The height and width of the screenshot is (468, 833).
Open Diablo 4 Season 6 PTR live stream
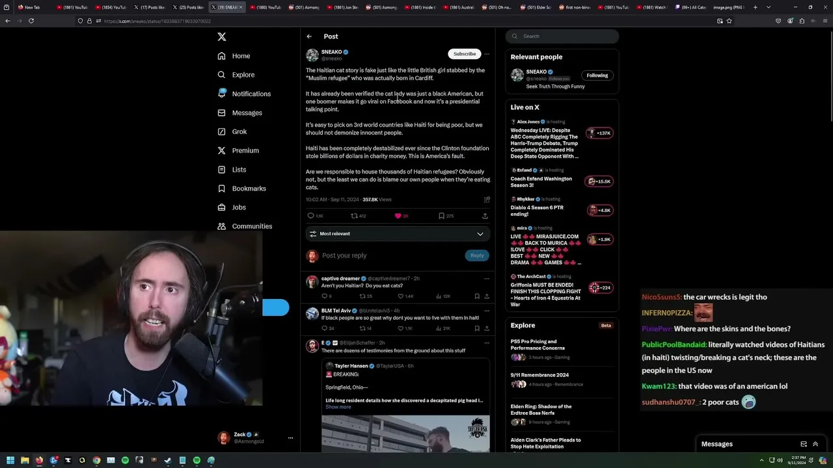[562, 207]
